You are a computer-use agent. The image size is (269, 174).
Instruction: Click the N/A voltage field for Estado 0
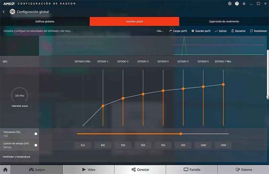(83, 145)
